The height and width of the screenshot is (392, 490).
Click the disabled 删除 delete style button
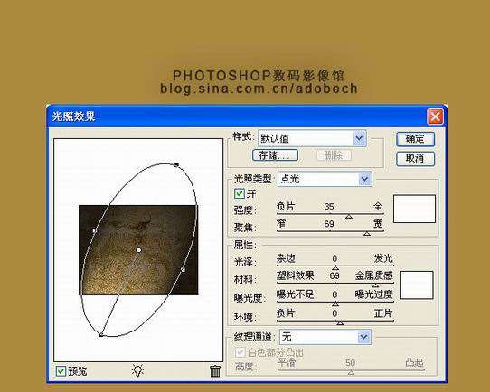[334, 155]
